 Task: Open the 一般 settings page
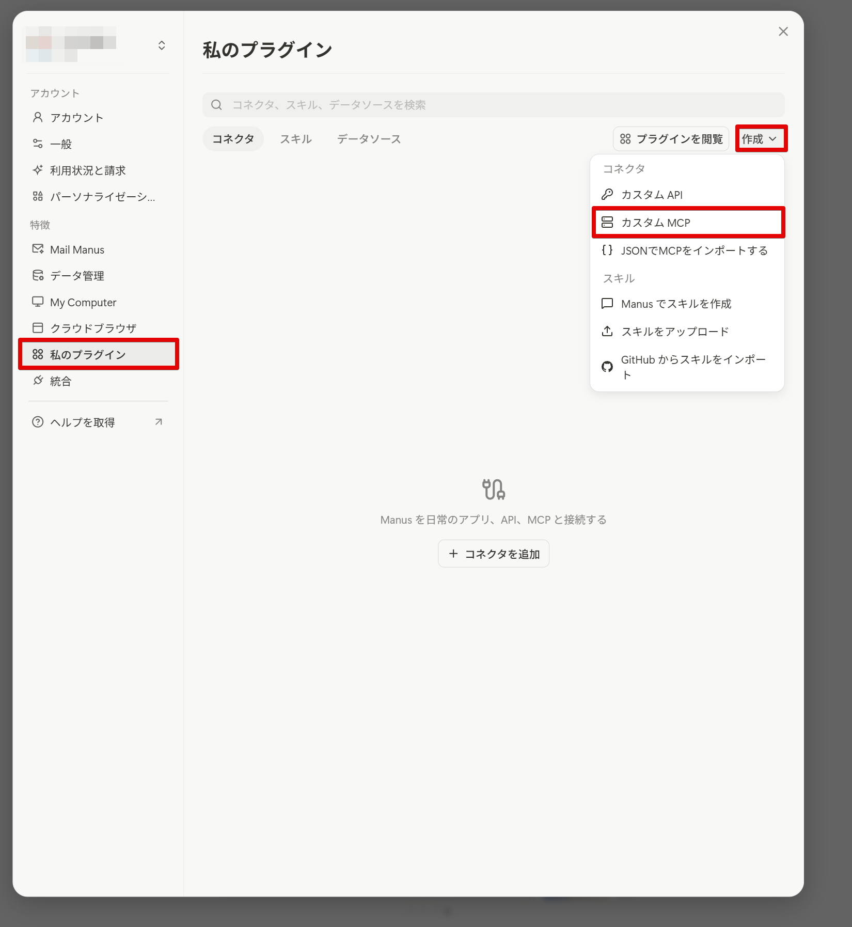(x=98, y=144)
